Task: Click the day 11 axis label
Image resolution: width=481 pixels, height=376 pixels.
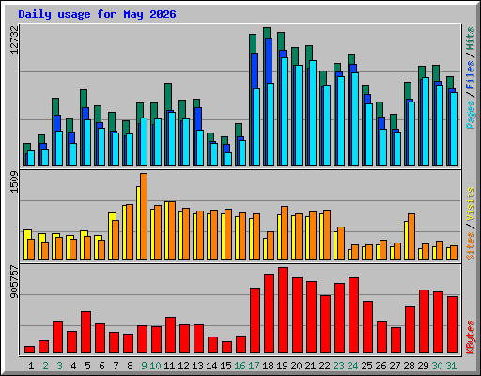Action: [169, 366]
